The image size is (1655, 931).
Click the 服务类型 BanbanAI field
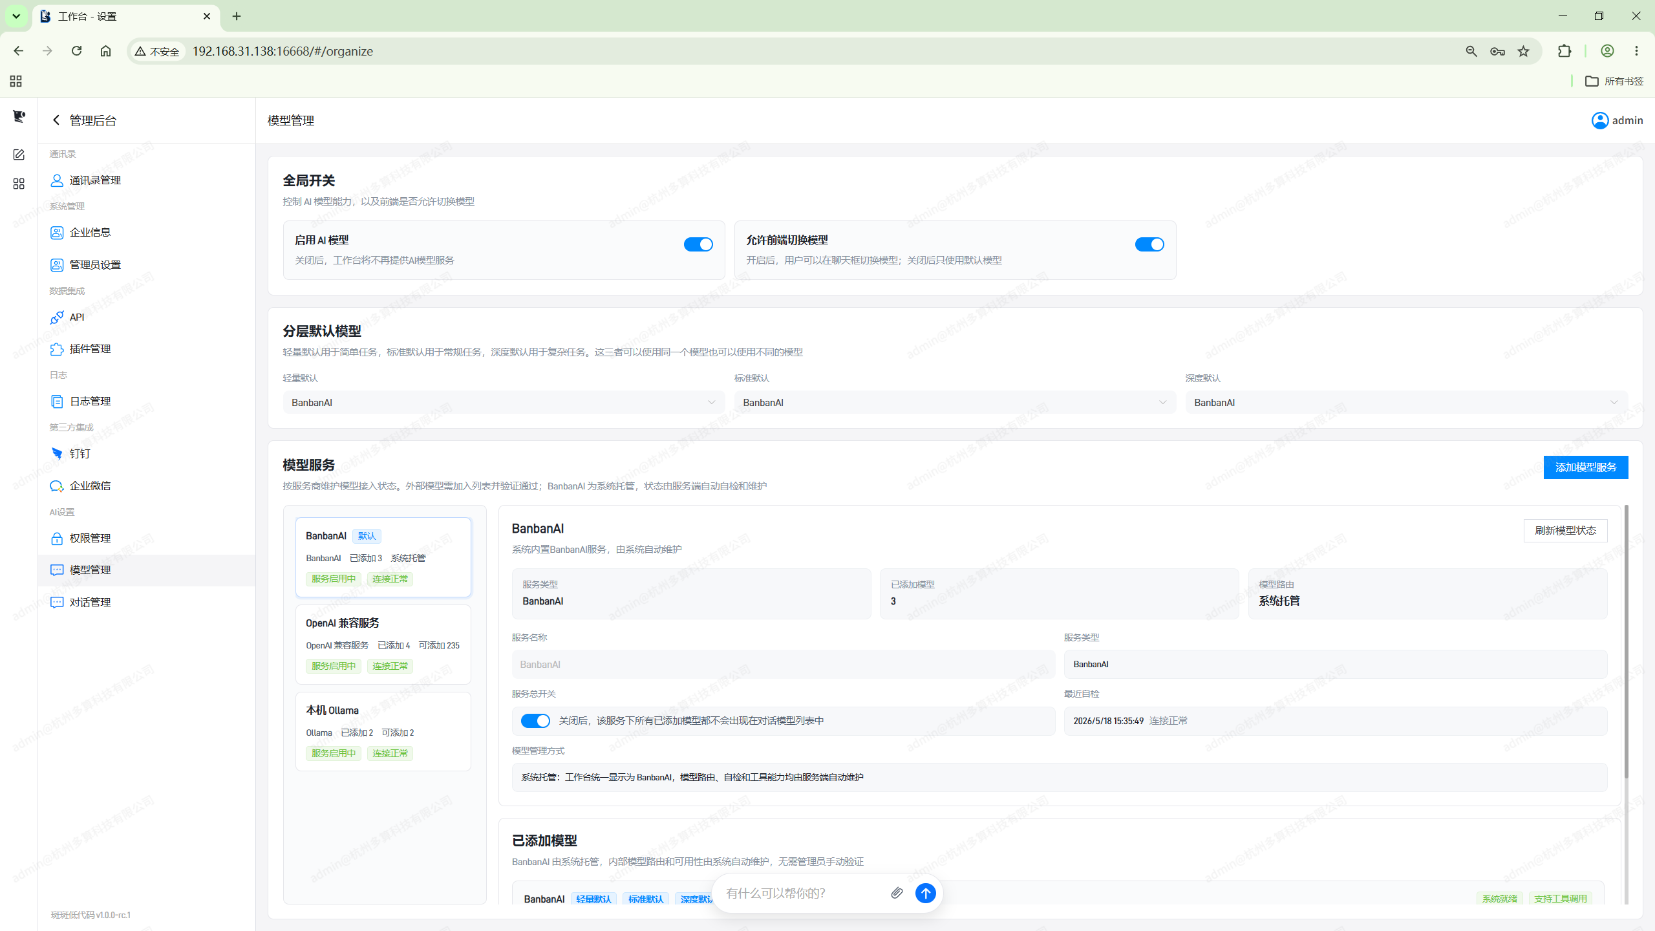pos(1336,664)
